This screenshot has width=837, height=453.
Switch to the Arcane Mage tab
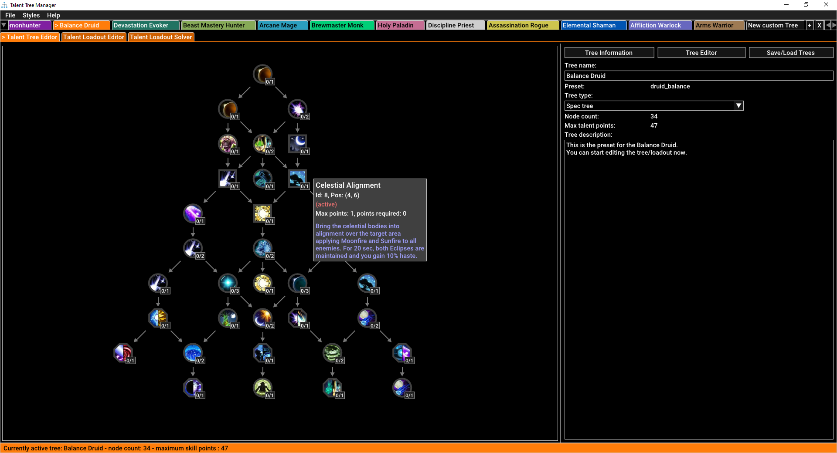tap(283, 25)
